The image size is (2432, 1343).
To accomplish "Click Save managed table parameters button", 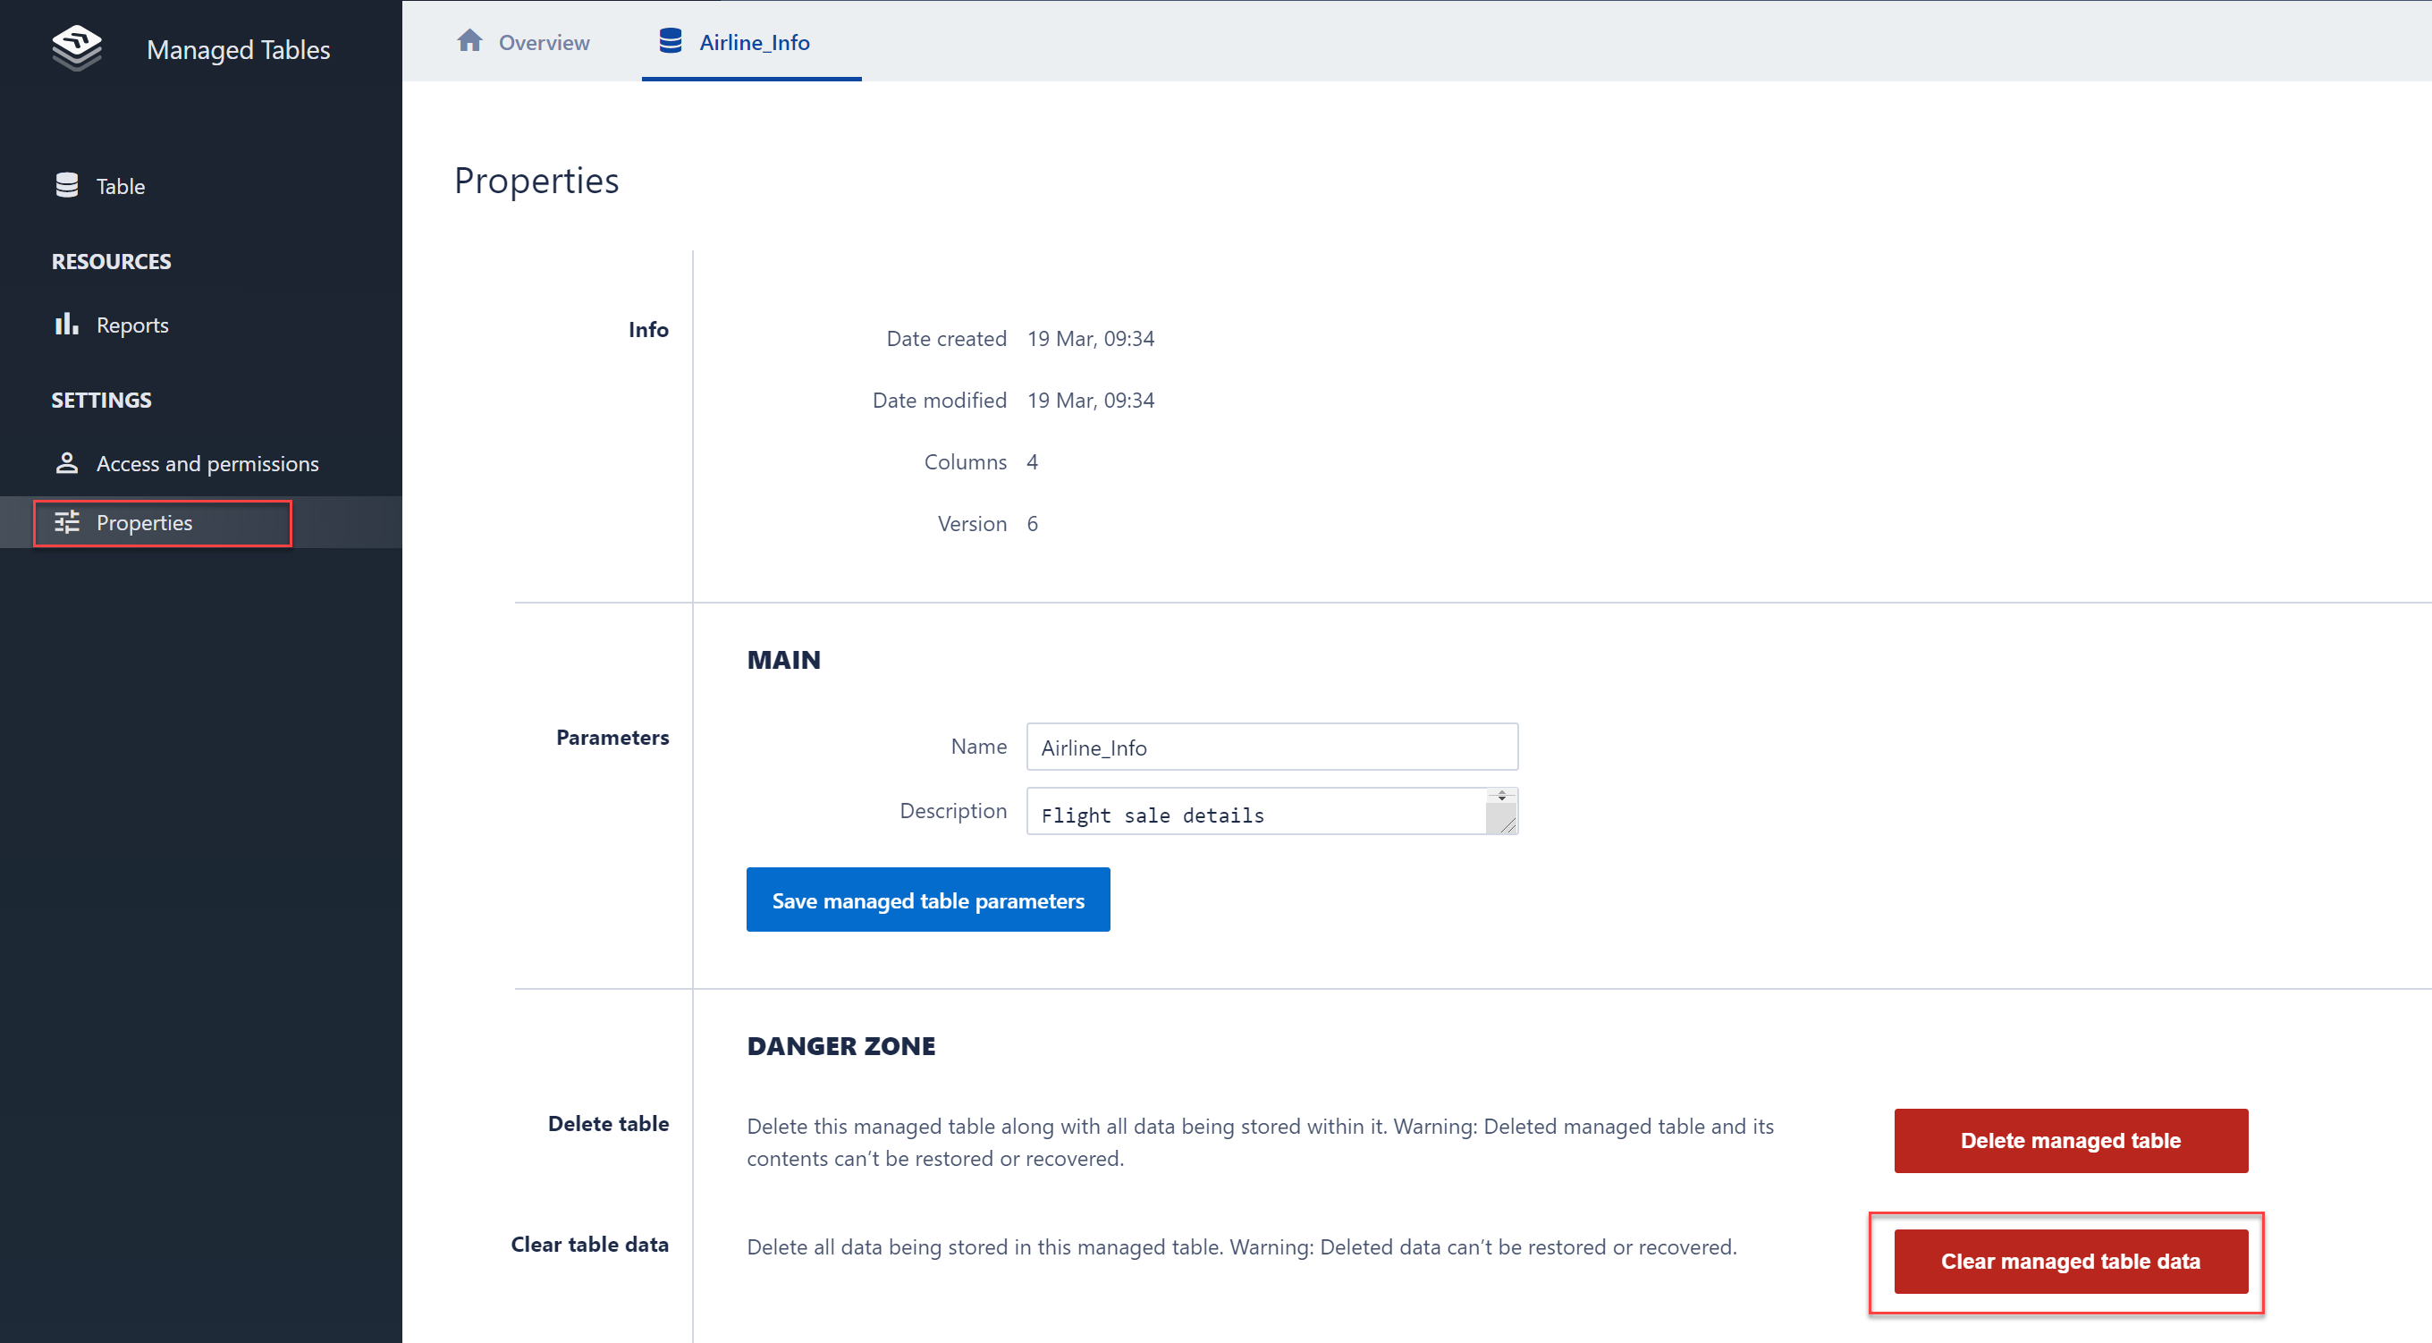I will click(927, 900).
